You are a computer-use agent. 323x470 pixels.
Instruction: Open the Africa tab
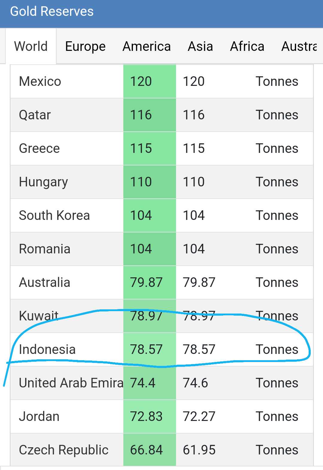(247, 46)
